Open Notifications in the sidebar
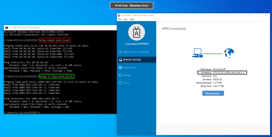 pyautogui.click(x=136, y=67)
